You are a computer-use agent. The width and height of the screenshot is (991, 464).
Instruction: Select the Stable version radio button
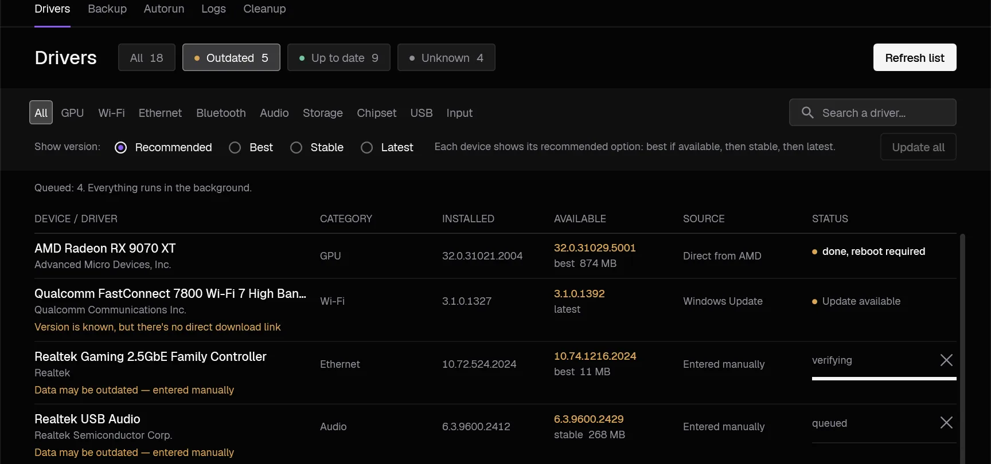coord(296,148)
